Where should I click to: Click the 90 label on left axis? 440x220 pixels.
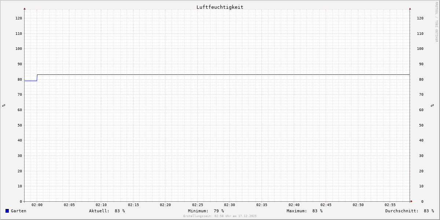pos(20,64)
